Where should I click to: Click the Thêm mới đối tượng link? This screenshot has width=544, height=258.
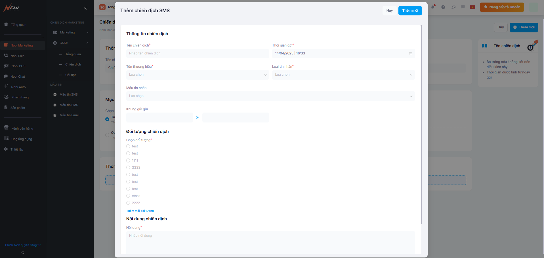pos(140,211)
